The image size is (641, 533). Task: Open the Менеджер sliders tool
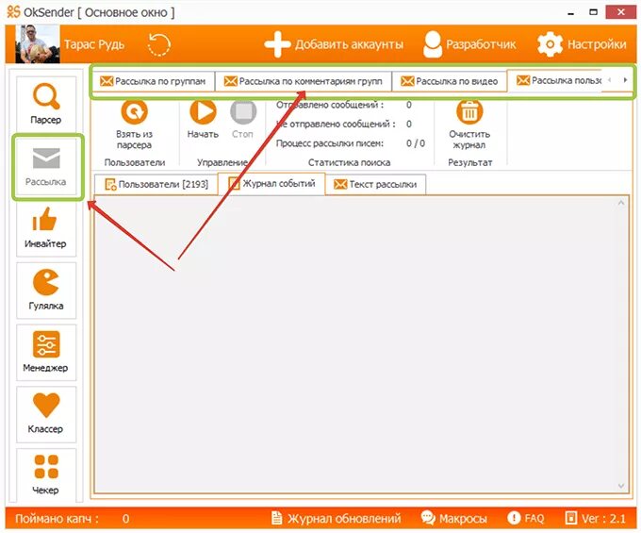click(46, 352)
